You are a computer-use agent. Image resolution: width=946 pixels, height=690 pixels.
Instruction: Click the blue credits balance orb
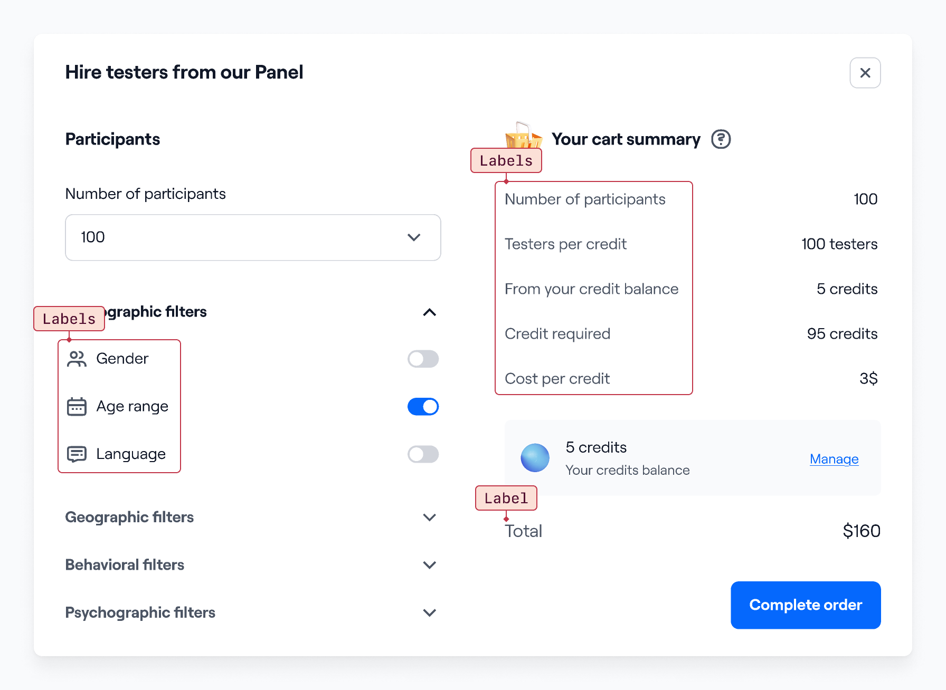(535, 458)
